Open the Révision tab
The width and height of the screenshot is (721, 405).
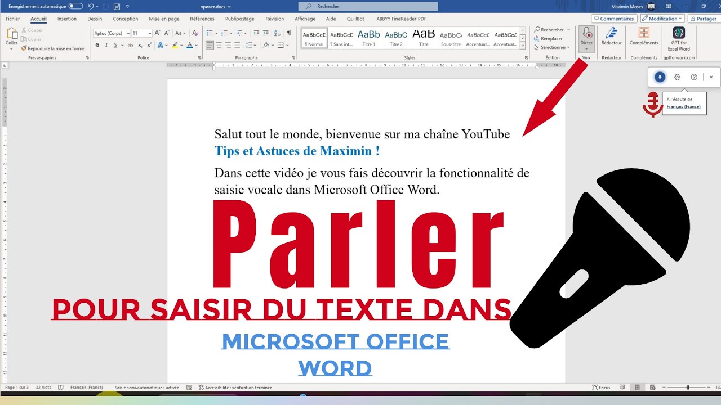click(x=275, y=19)
